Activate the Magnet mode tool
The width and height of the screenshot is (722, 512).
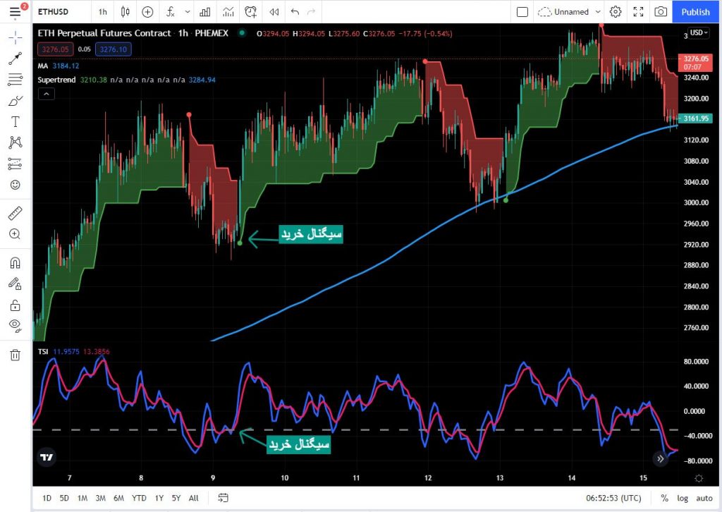15,263
